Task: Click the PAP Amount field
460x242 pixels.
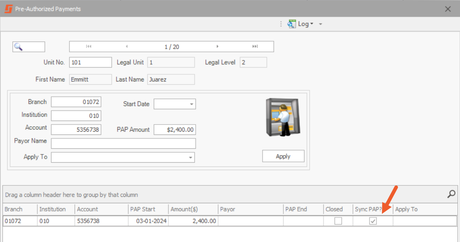Action: [x=175, y=130]
